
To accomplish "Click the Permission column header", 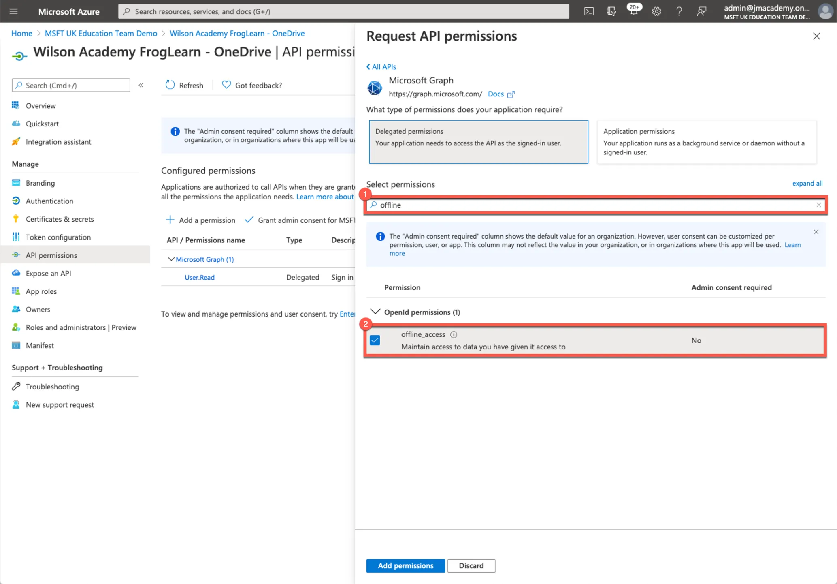I will 402,287.
